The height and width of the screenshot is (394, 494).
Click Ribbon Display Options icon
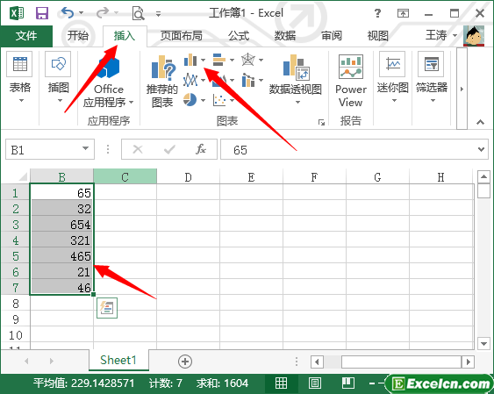tap(403, 13)
